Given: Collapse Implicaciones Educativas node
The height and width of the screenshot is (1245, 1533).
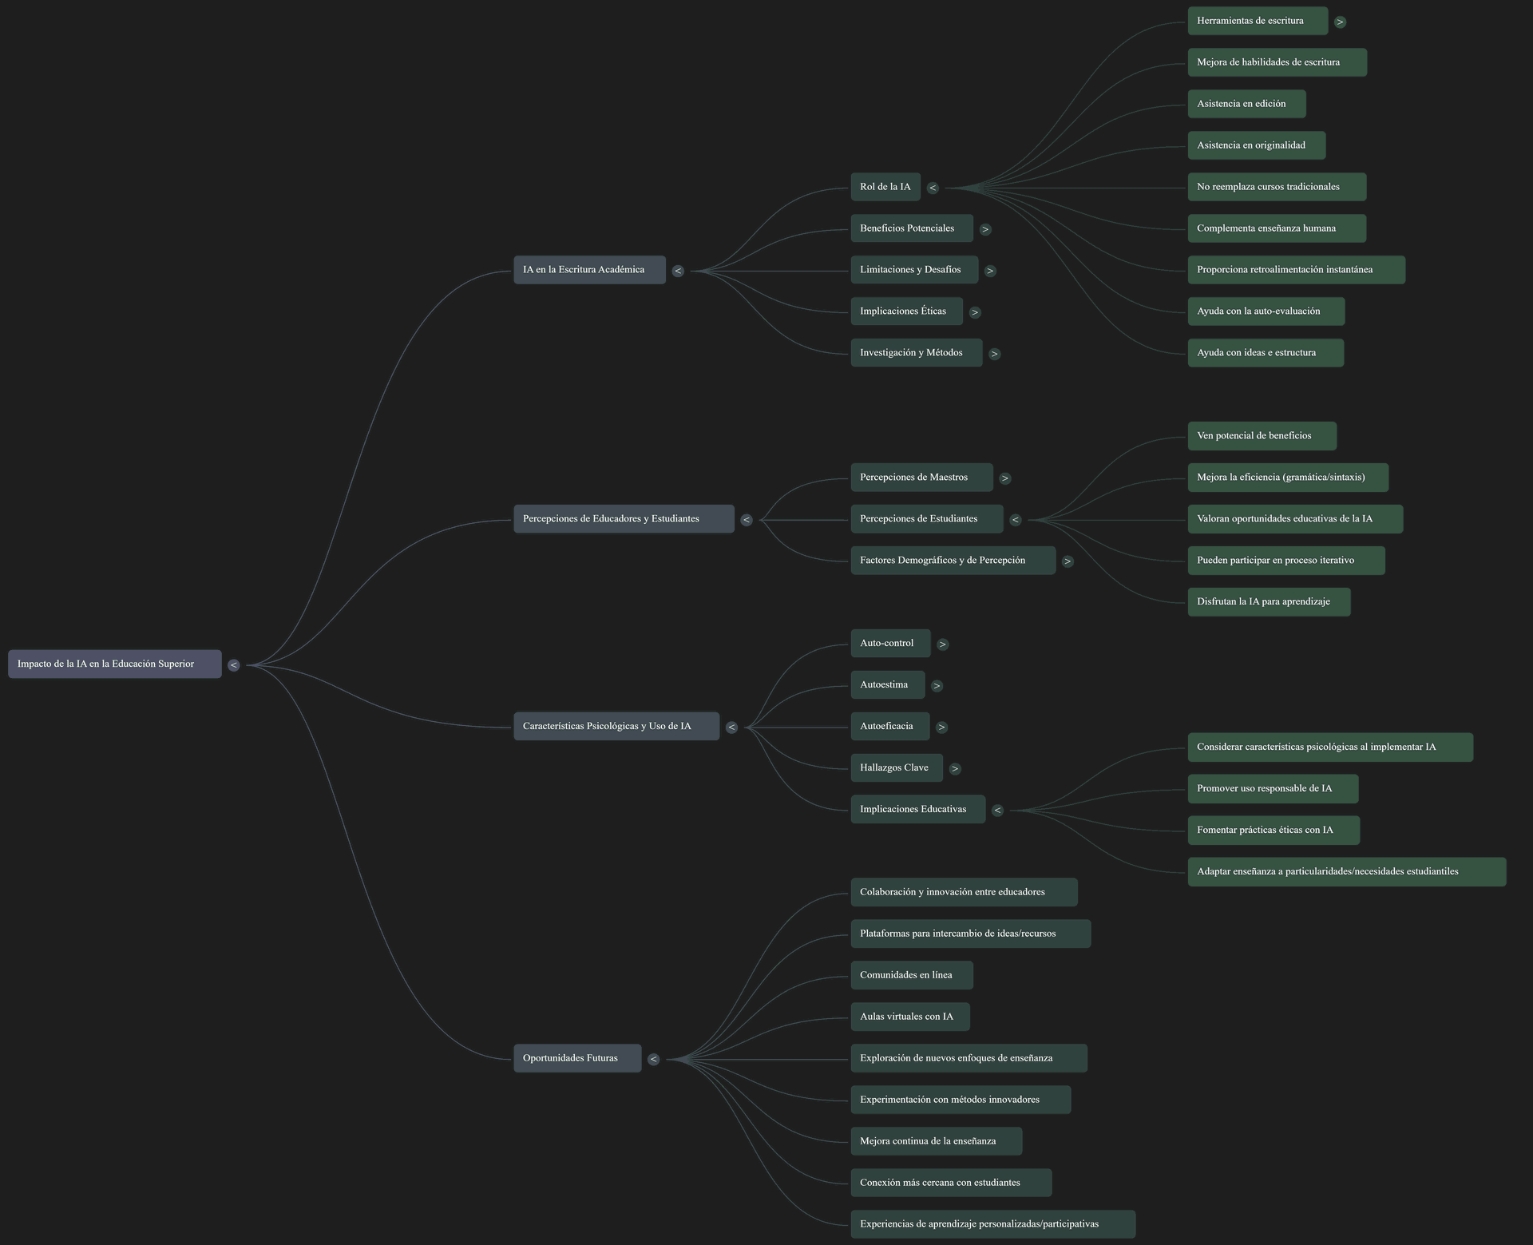Looking at the screenshot, I should pos(997,811).
